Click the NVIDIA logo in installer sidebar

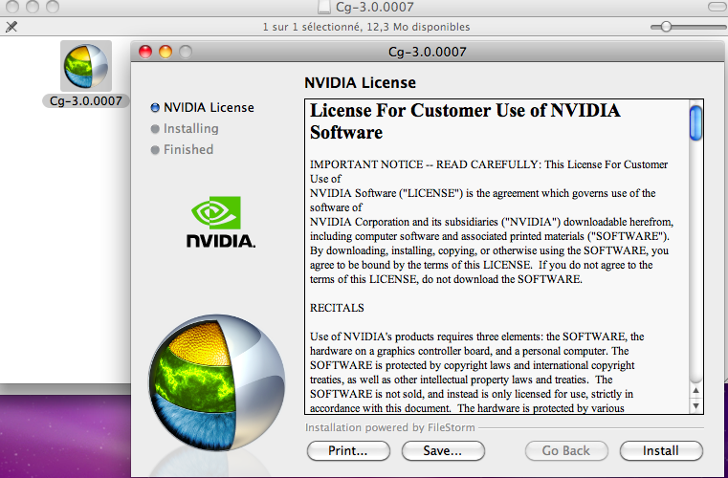tap(221, 222)
